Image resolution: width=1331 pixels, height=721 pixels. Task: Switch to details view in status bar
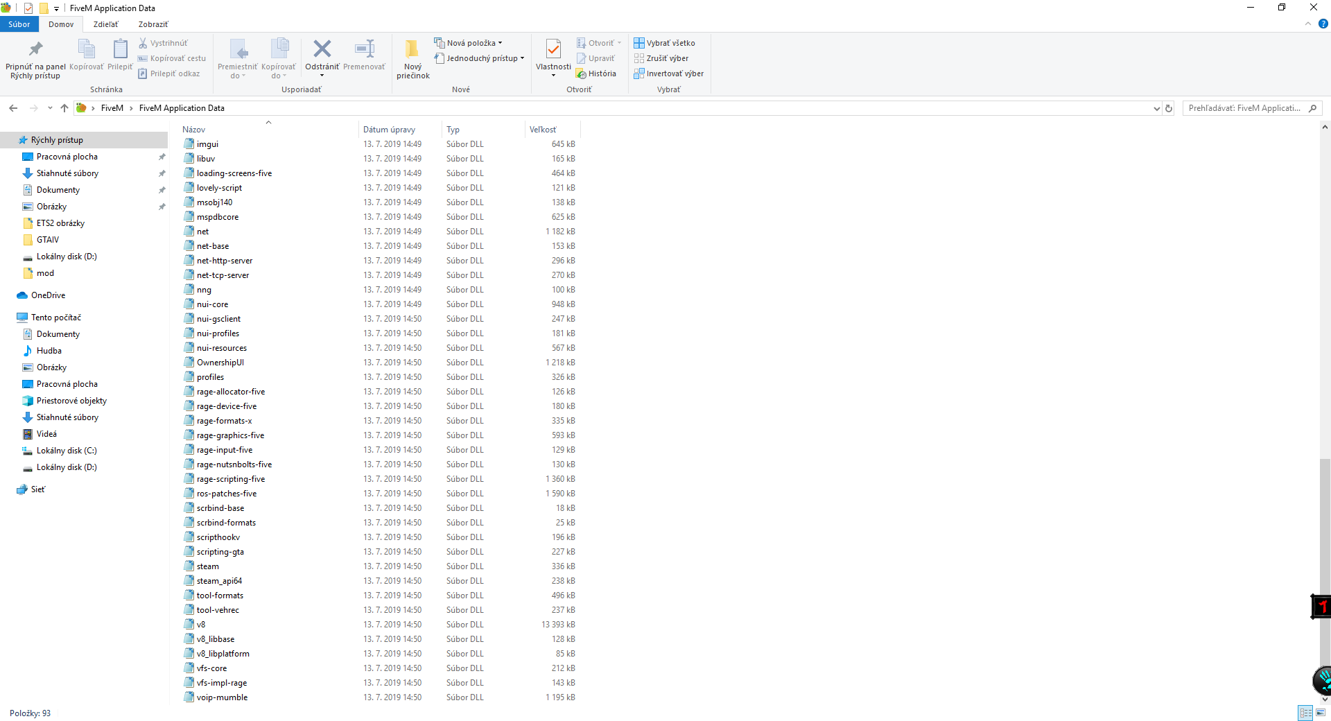click(x=1306, y=713)
